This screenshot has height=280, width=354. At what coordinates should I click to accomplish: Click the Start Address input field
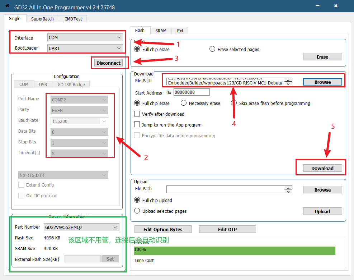click(192, 92)
